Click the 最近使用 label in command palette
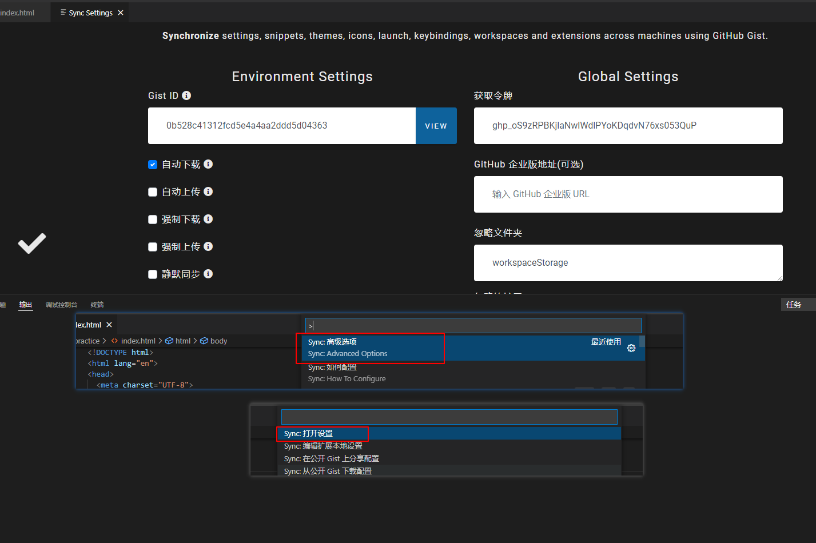Viewport: 816px width, 543px height. click(606, 342)
